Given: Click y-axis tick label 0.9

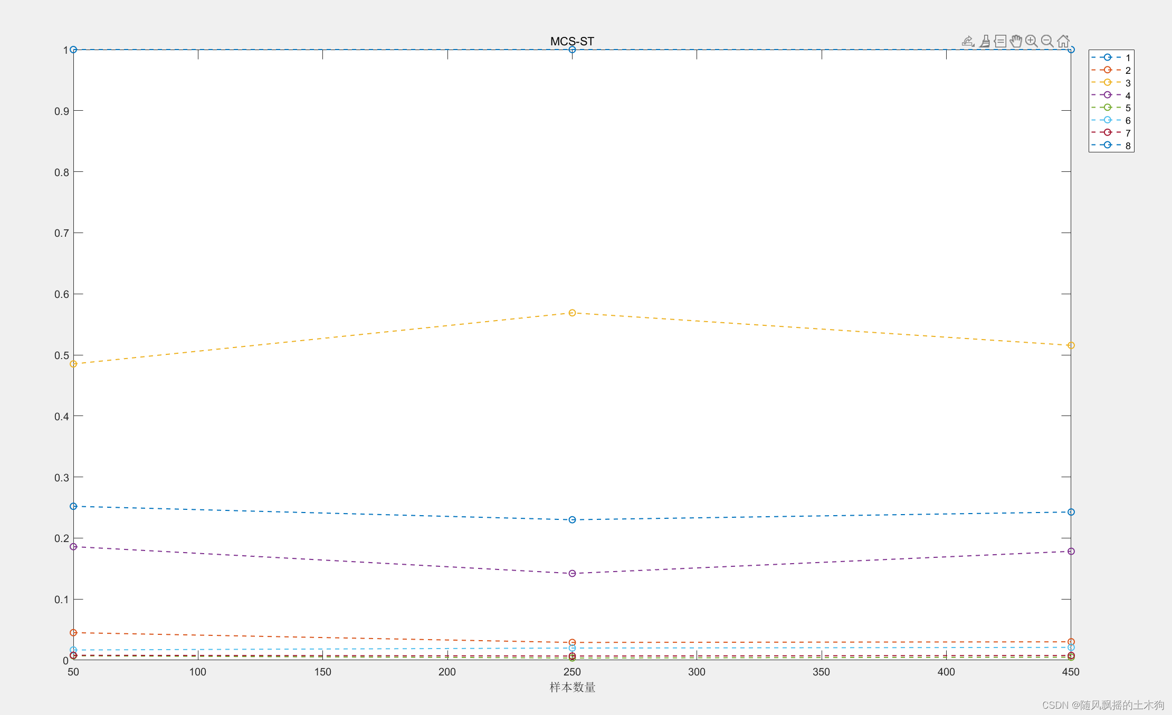Looking at the screenshot, I should pos(62,111).
